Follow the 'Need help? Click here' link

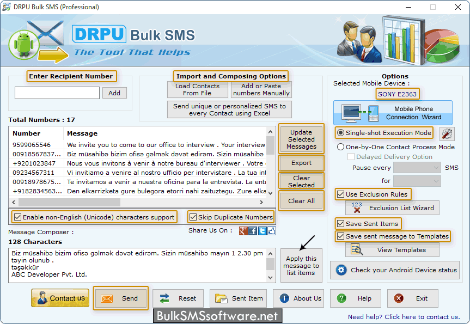pos(404,317)
